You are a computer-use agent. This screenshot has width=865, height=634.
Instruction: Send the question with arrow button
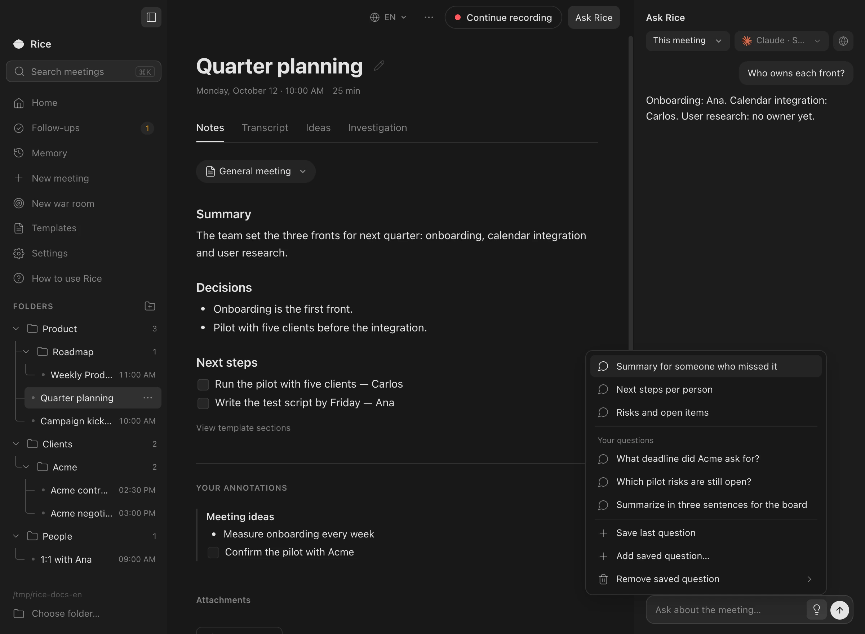coord(840,610)
